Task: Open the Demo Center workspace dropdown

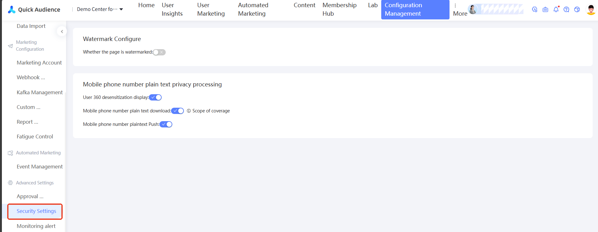Action: pyautogui.click(x=100, y=9)
